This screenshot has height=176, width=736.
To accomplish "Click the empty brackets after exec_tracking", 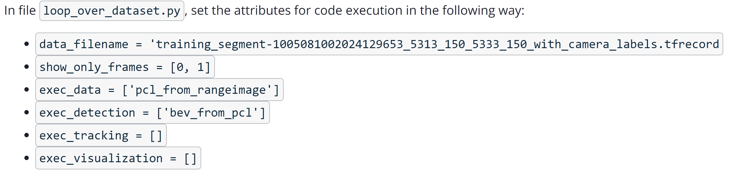I will tap(156, 136).
